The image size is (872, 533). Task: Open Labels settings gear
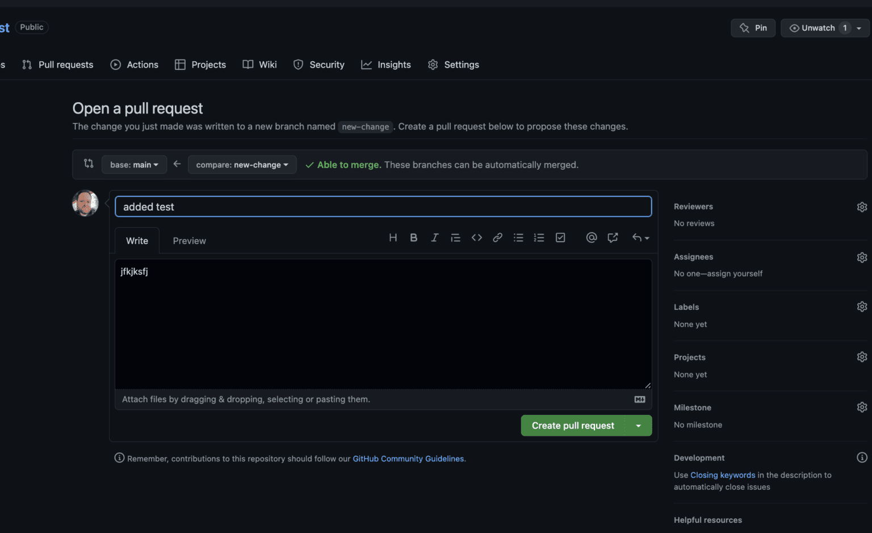pos(862,307)
